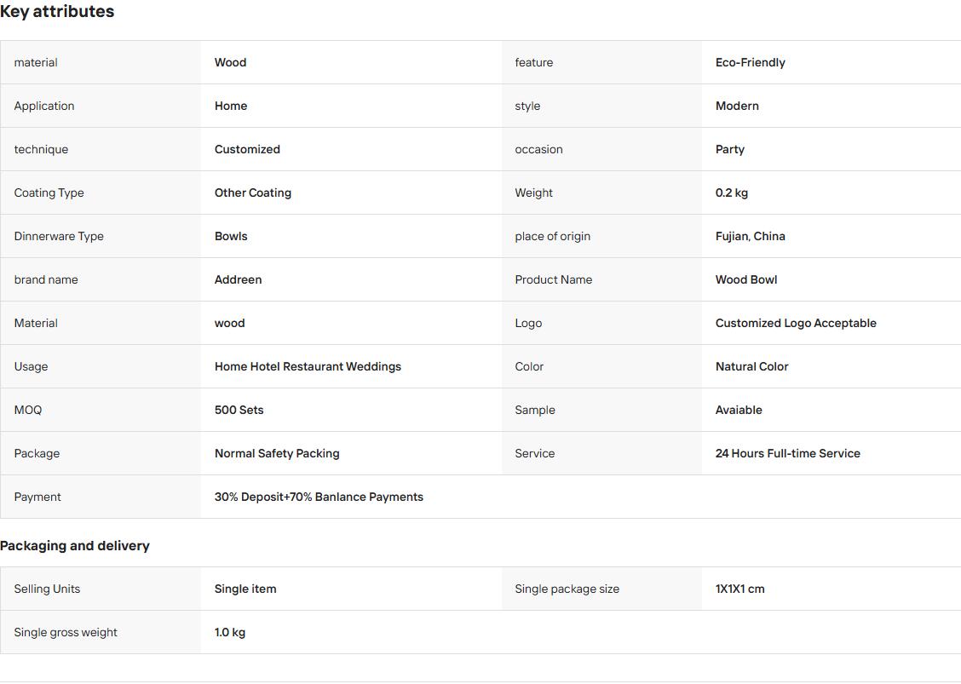Viewport: 961px width, 684px height.
Task: Click Home Hotel Restaurant Weddings usage
Action: [308, 367]
